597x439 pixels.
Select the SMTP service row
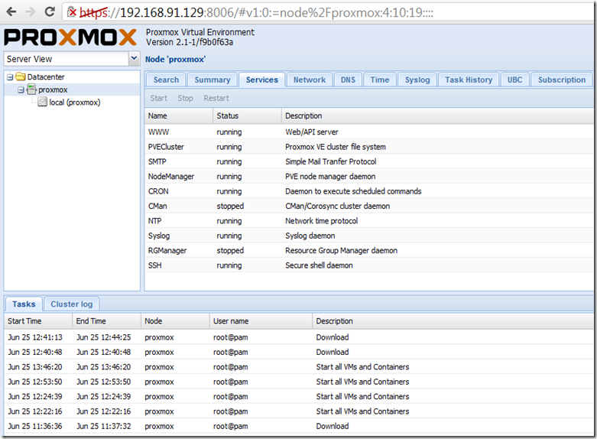pos(369,161)
